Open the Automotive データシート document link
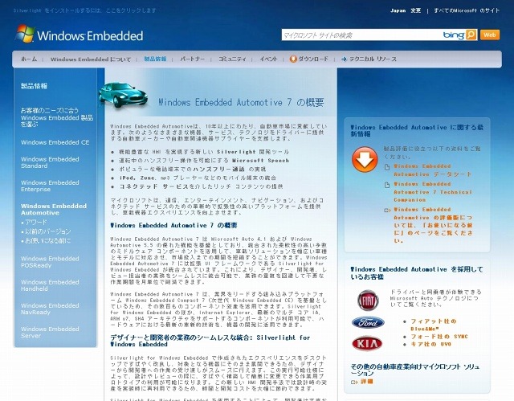 pyautogui.click(x=432, y=170)
